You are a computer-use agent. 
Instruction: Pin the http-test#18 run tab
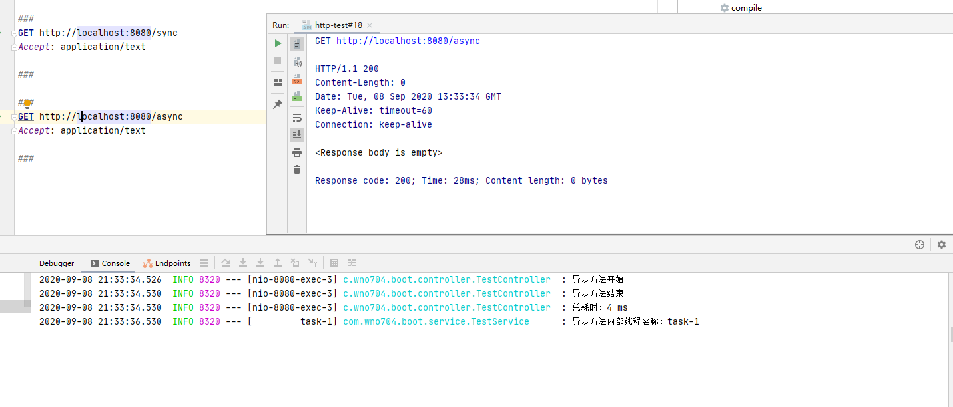[x=278, y=104]
